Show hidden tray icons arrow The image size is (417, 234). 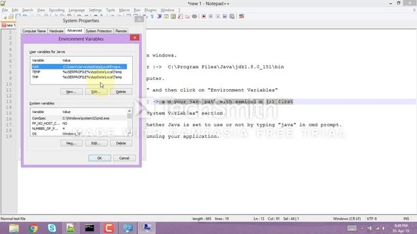[362, 228]
